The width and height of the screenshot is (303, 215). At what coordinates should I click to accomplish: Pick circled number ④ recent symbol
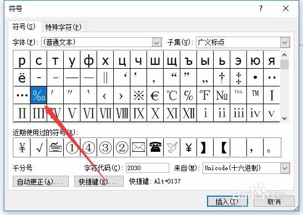click(88, 147)
